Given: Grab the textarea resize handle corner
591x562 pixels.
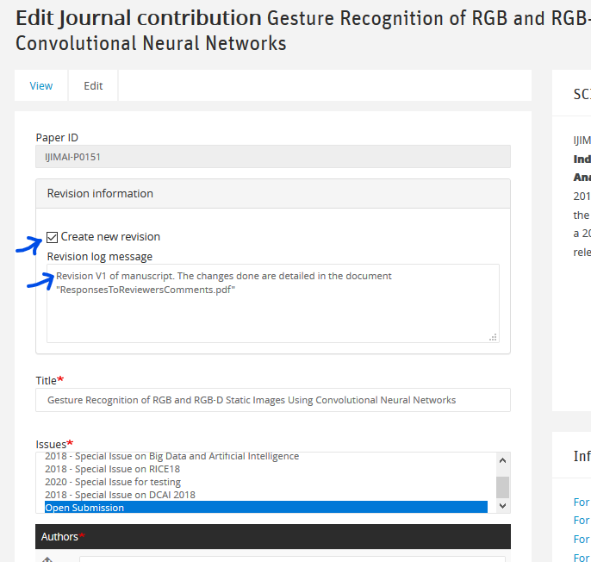Looking at the screenshot, I should [493, 337].
